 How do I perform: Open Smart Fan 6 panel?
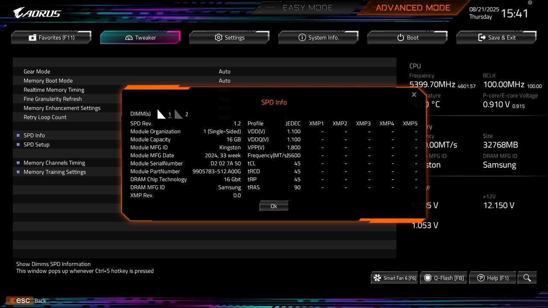tap(394, 277)
